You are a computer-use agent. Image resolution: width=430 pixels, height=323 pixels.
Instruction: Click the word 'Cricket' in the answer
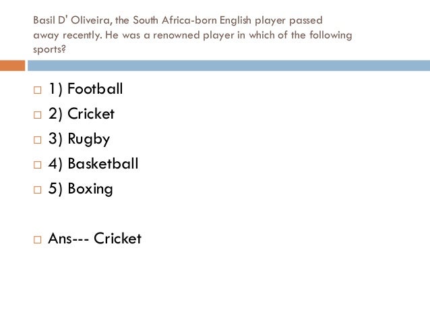[118, 238]
